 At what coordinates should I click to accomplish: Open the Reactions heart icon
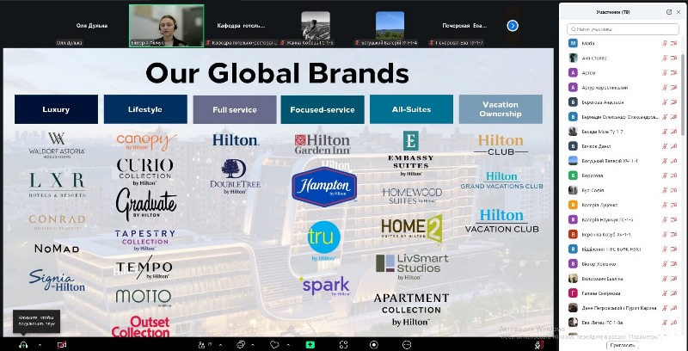pyautogui.click(x=274, y=345)
